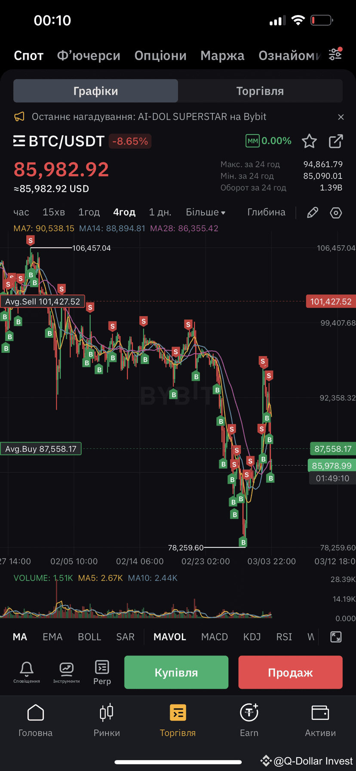Tap the green Купівля buy button

point(176,672)
